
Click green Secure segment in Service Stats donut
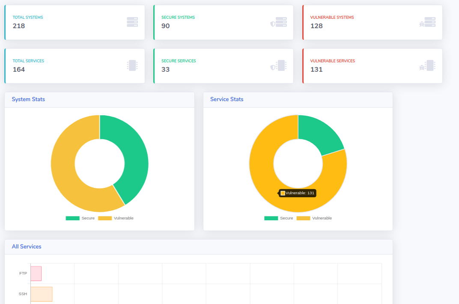click(x=319, y=134)
